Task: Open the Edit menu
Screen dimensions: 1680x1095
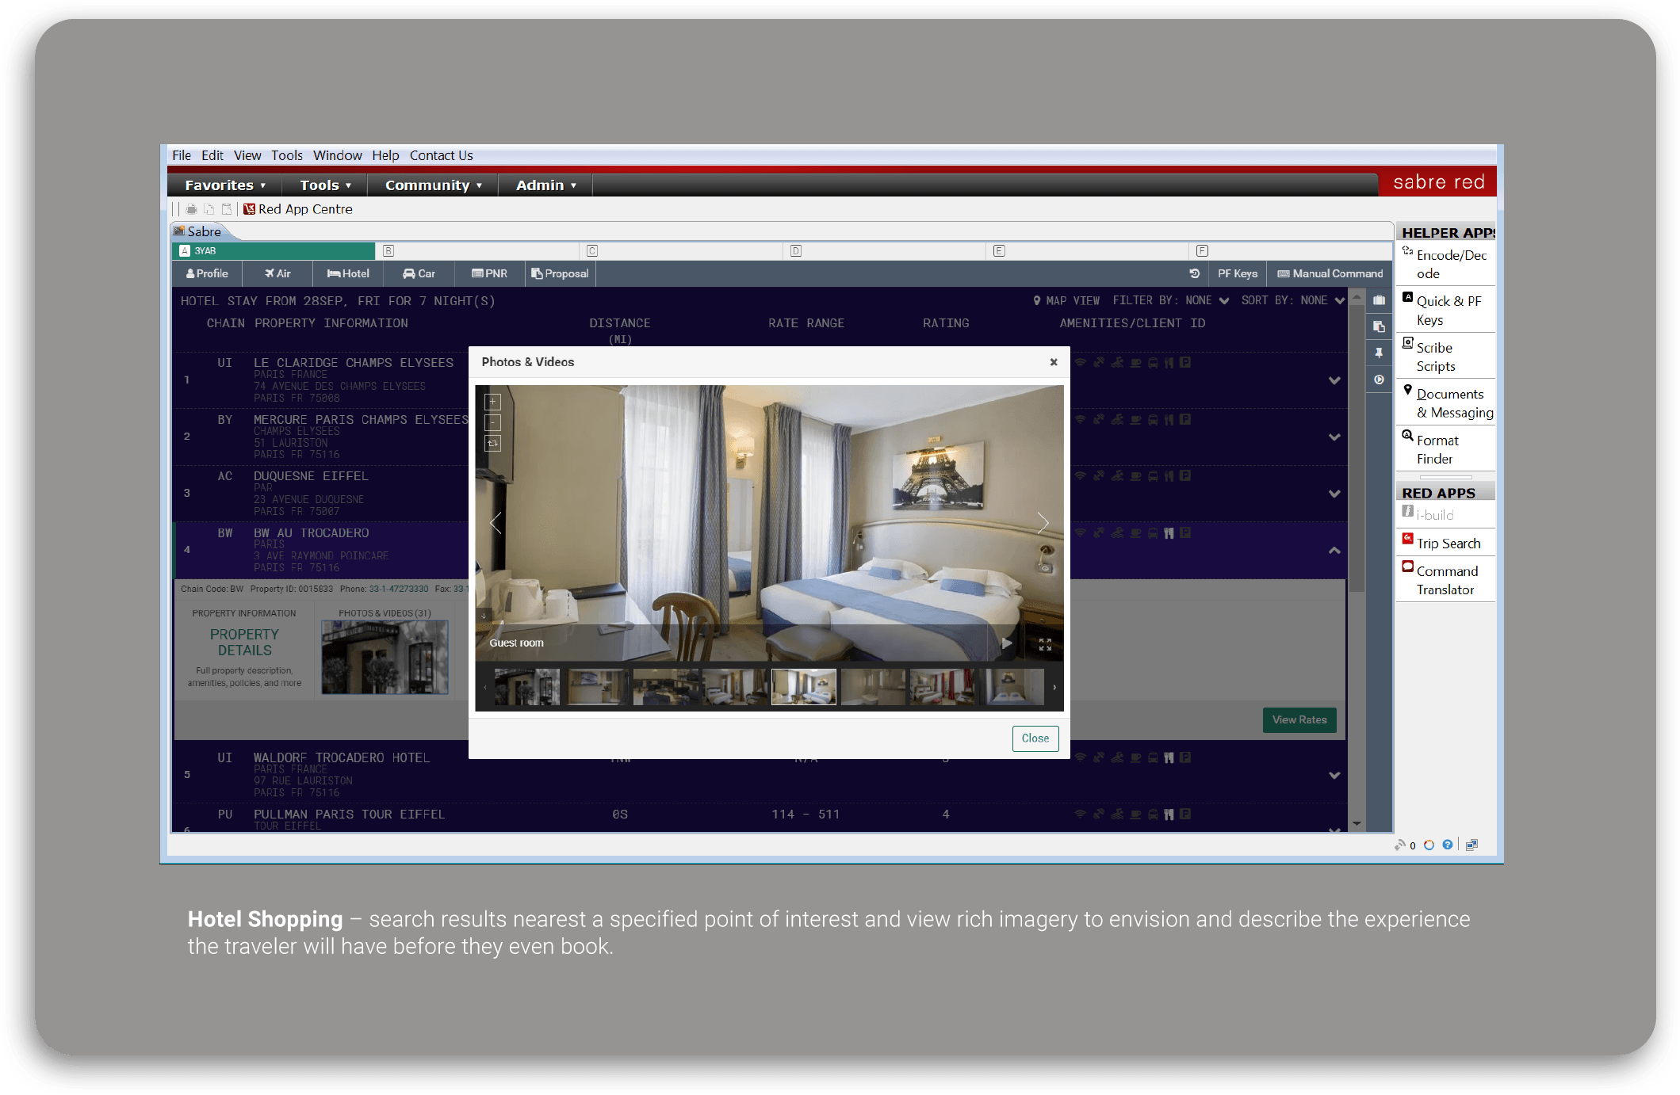Action: [x=212, y=155]
